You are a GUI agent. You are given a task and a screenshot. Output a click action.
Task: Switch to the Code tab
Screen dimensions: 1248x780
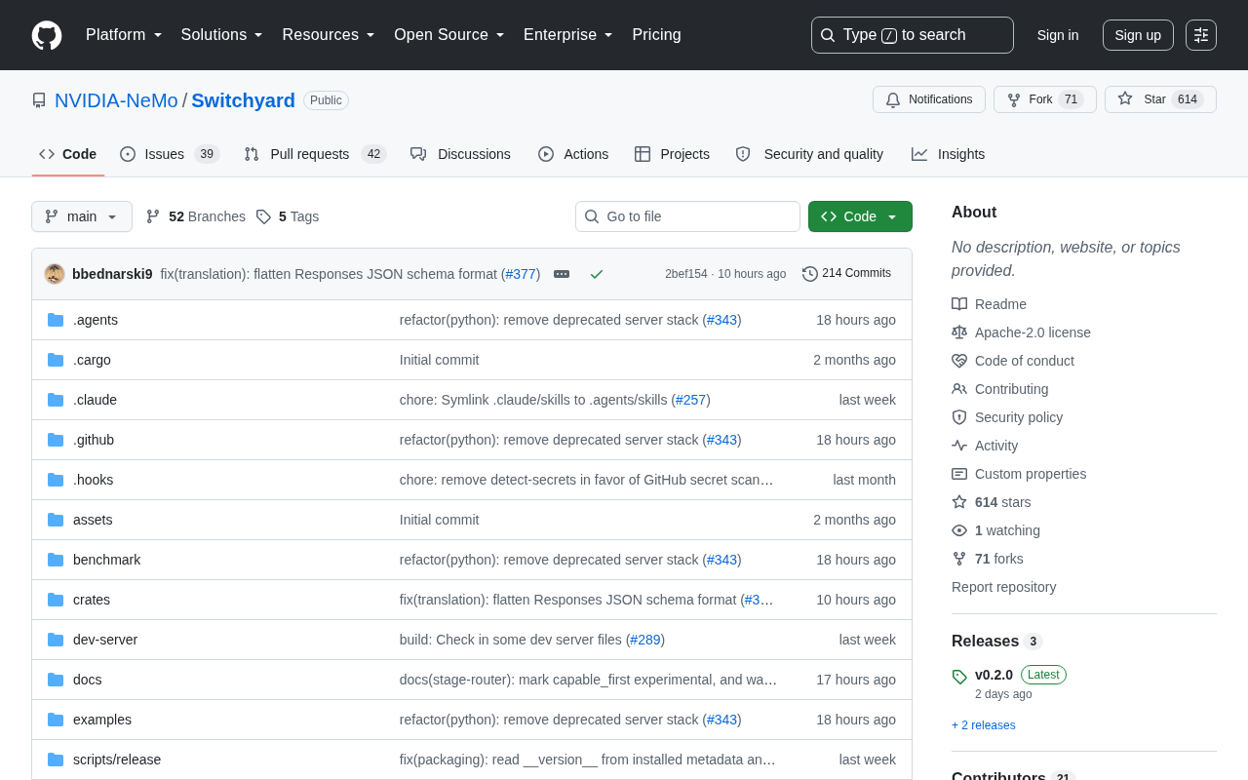point(68,154)
